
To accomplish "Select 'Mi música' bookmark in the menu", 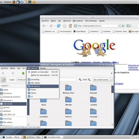I will [x=43, y=86].
